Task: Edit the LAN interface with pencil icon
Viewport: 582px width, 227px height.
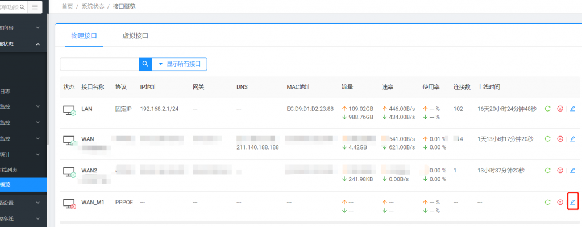Action: (x=572, y=109)
